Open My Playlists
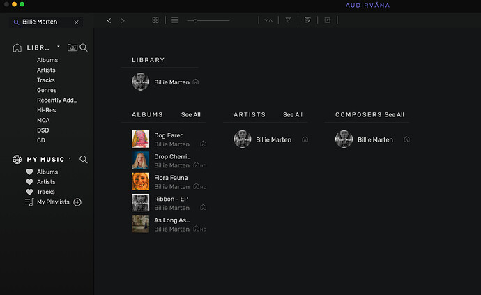Screen dimensions: 481x295 (53, 202)
